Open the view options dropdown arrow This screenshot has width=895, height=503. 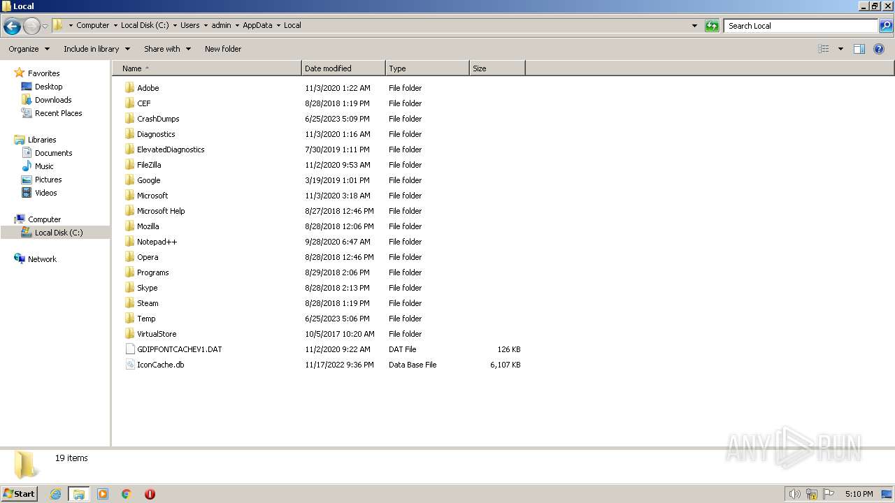tap(840, 49)
